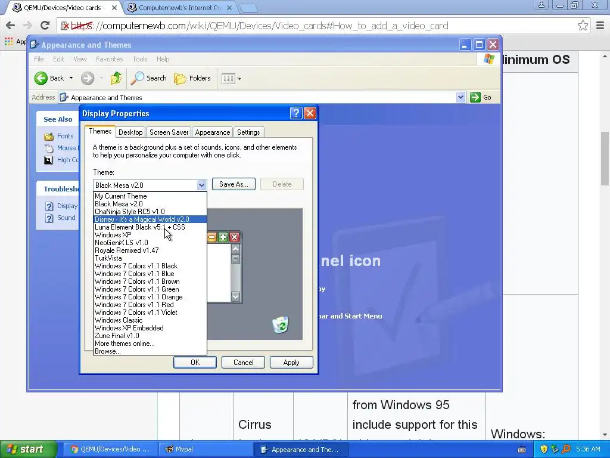
Task: Open the Favorites menu
Action: click(110, 59)
